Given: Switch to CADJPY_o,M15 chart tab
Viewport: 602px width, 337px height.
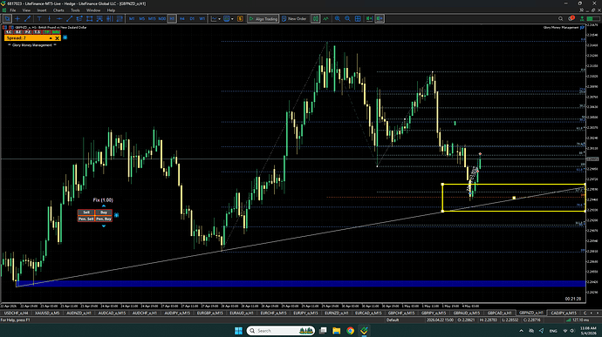Looking at the screenshot, I should pyautogui.click(x=564, y=313).
